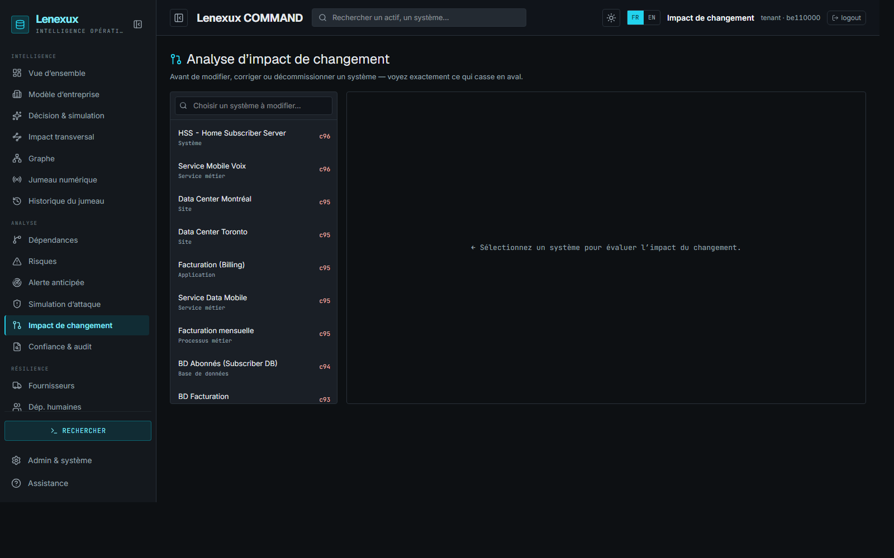
Task: Collapse the sidebar with the panel icon
Action: [x=137, y=25]
